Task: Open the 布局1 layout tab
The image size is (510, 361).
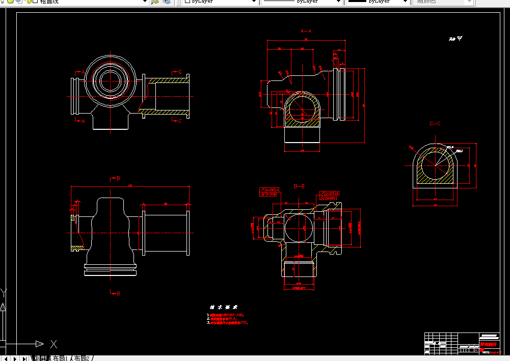Action: coord(60,358)
